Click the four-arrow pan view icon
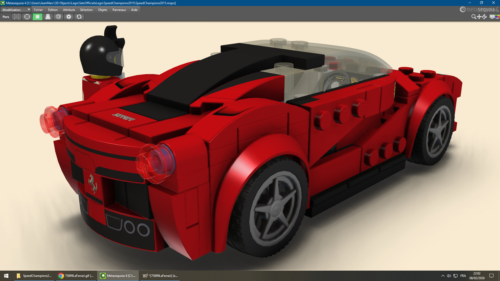Screen dimensions: 500x281 pyautogui.click(x=479, y=17)
